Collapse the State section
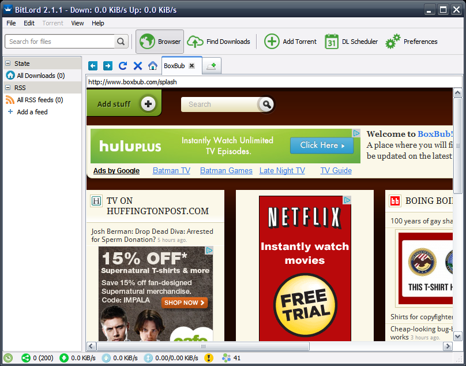The height and width of the screenshot is (366, 466). 8,64
